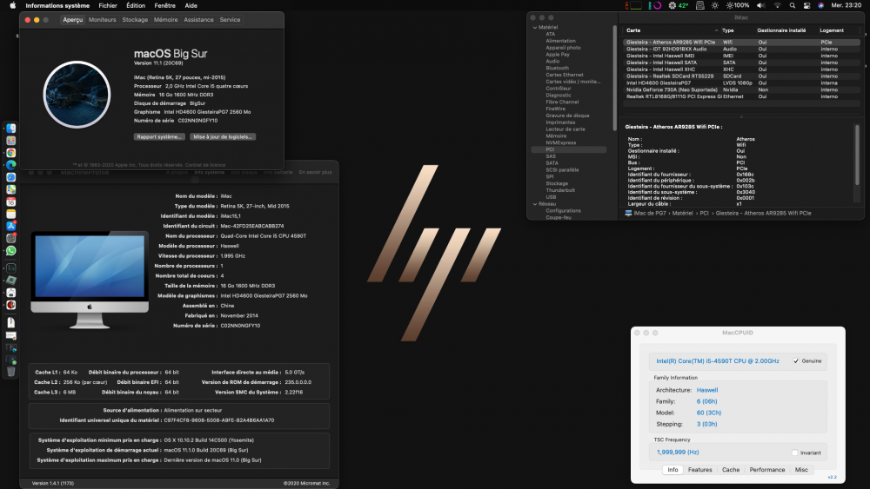The image size is (870, 489).
Task: Switch to the Assistance tab
Action: [x=198, y=19]
